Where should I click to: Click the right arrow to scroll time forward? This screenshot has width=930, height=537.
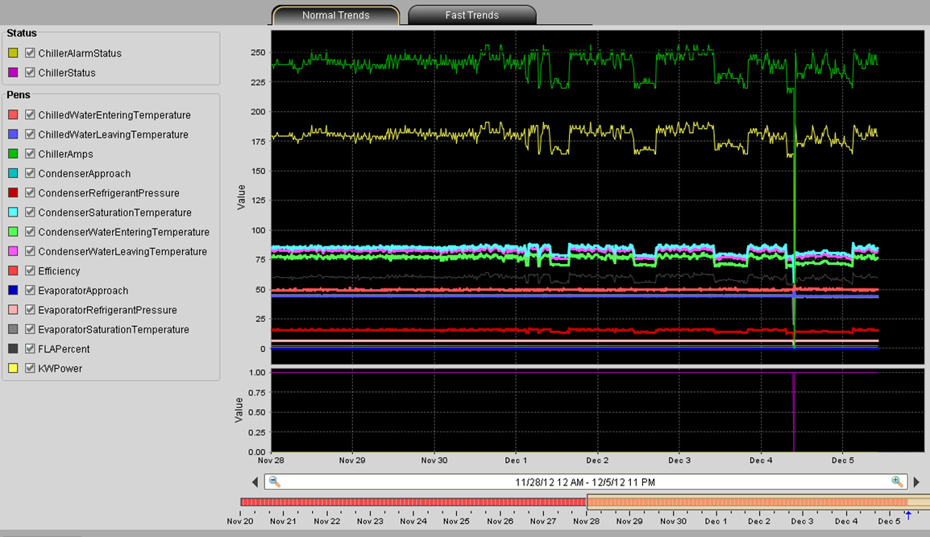tap(916, 482)
